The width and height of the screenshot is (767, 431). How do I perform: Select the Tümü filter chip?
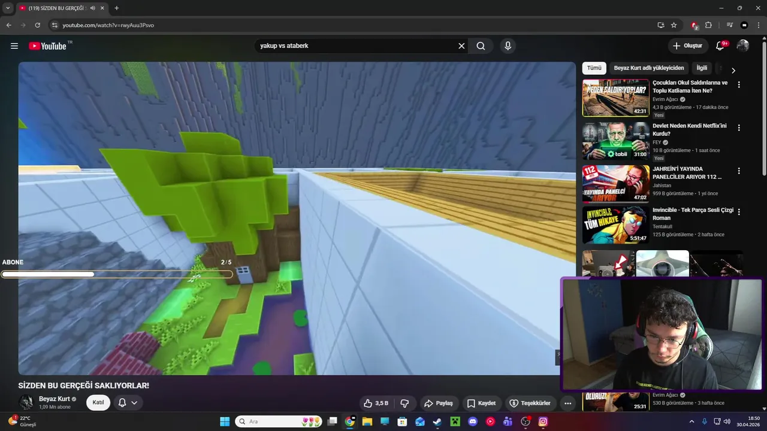pyautogui.click(x=594, y=68)
